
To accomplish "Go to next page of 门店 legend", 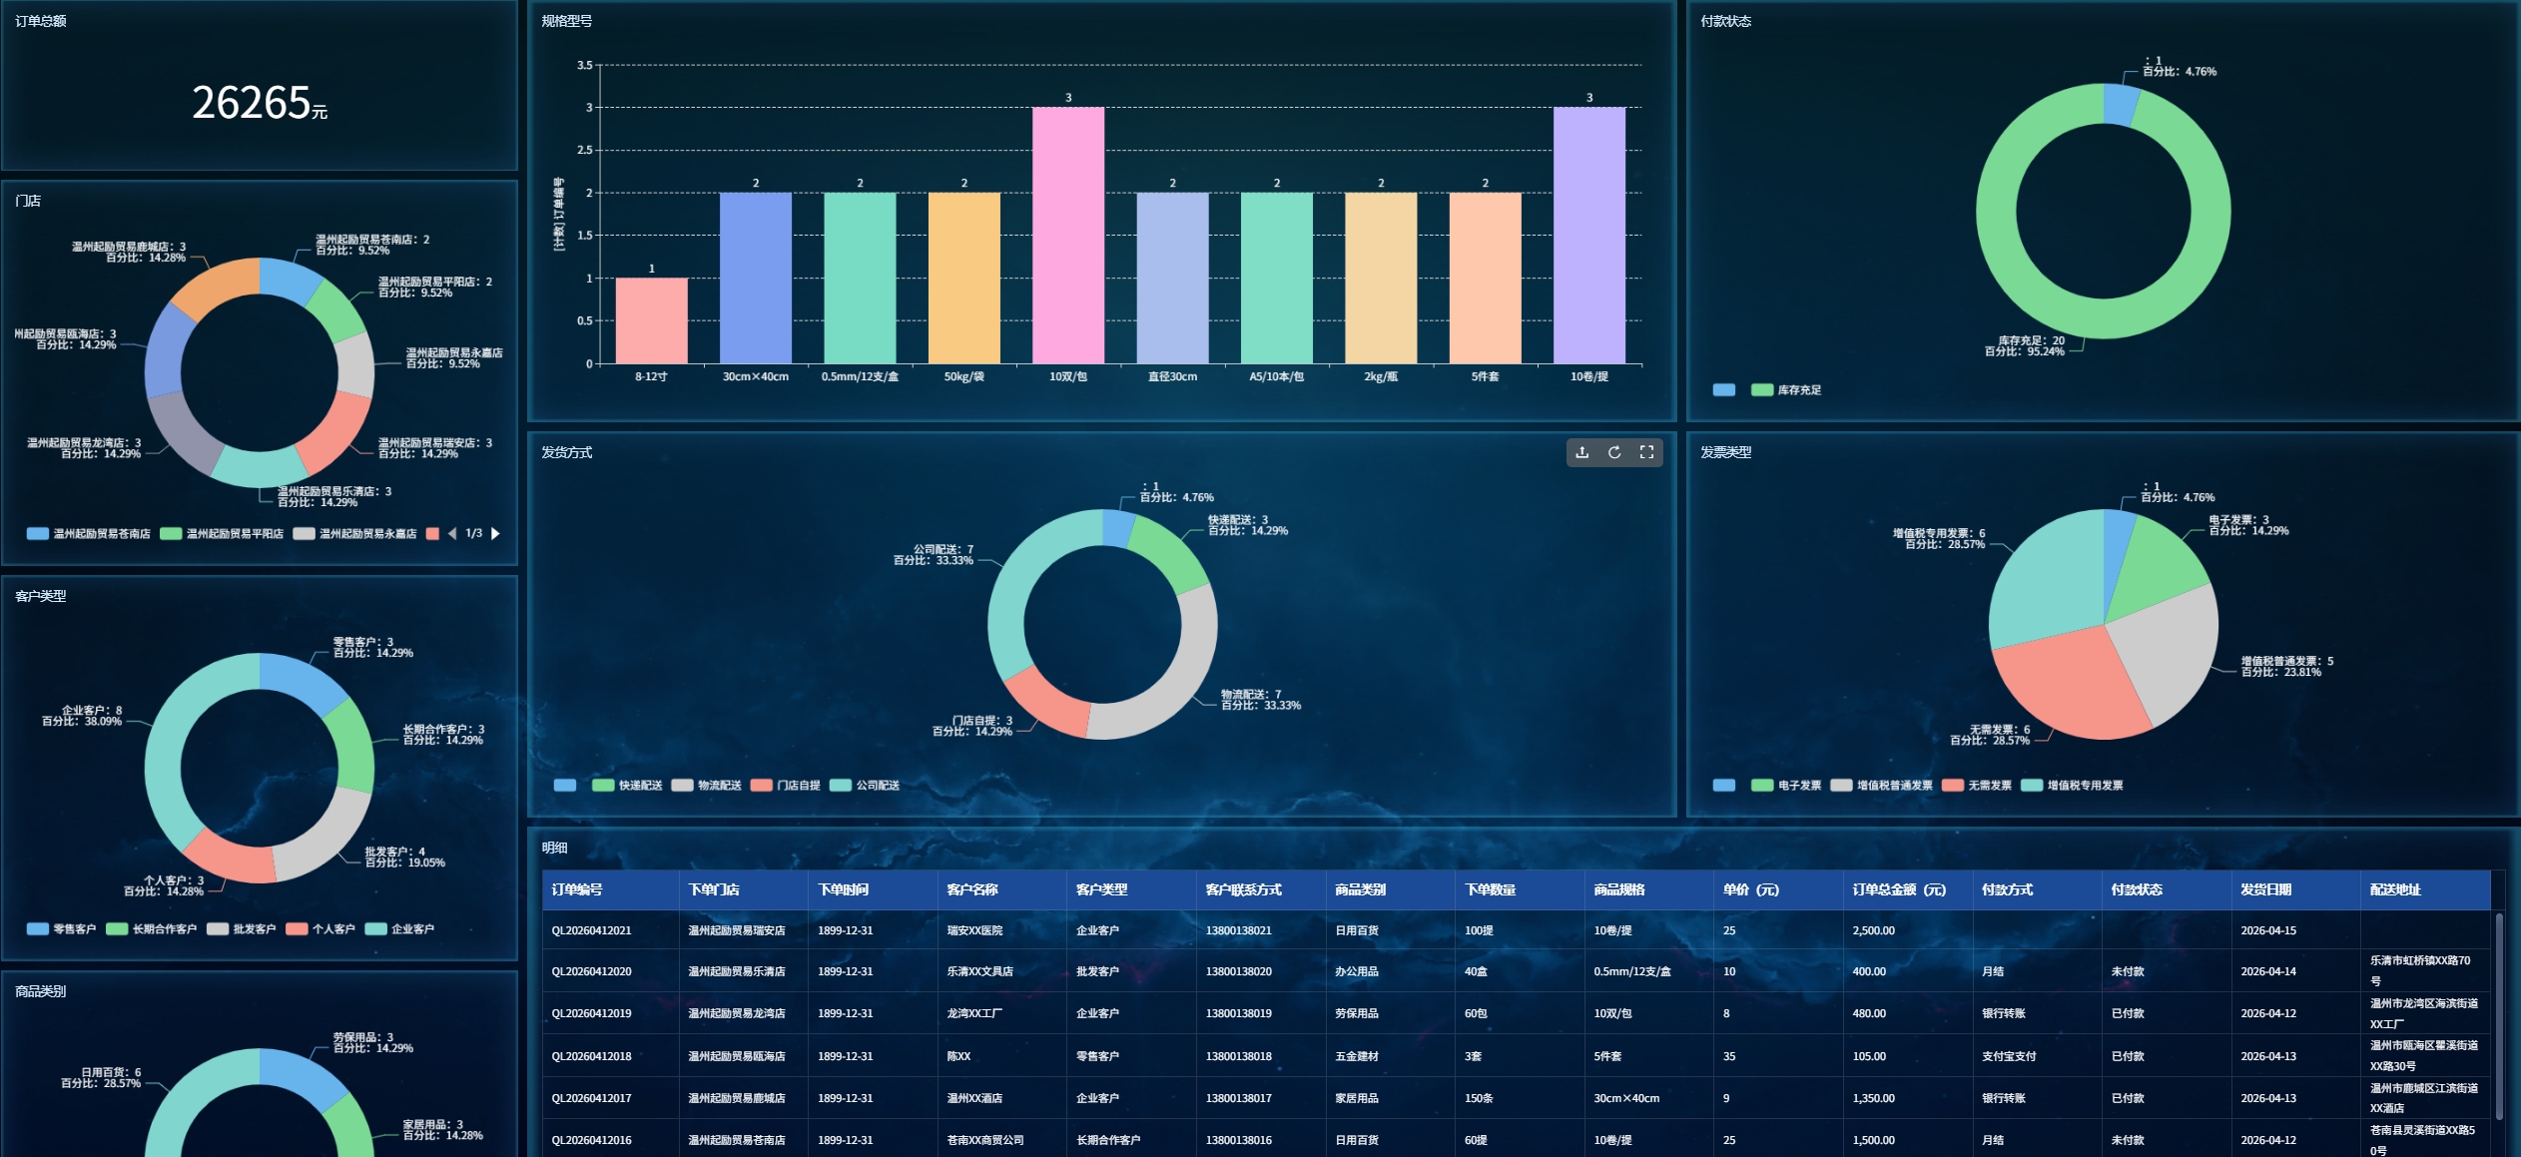I will 495,534.
